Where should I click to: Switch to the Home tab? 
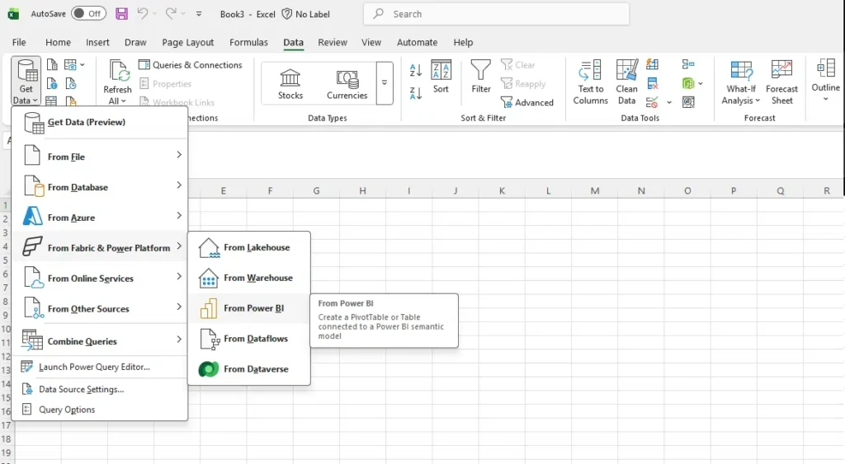click(58, 42)
